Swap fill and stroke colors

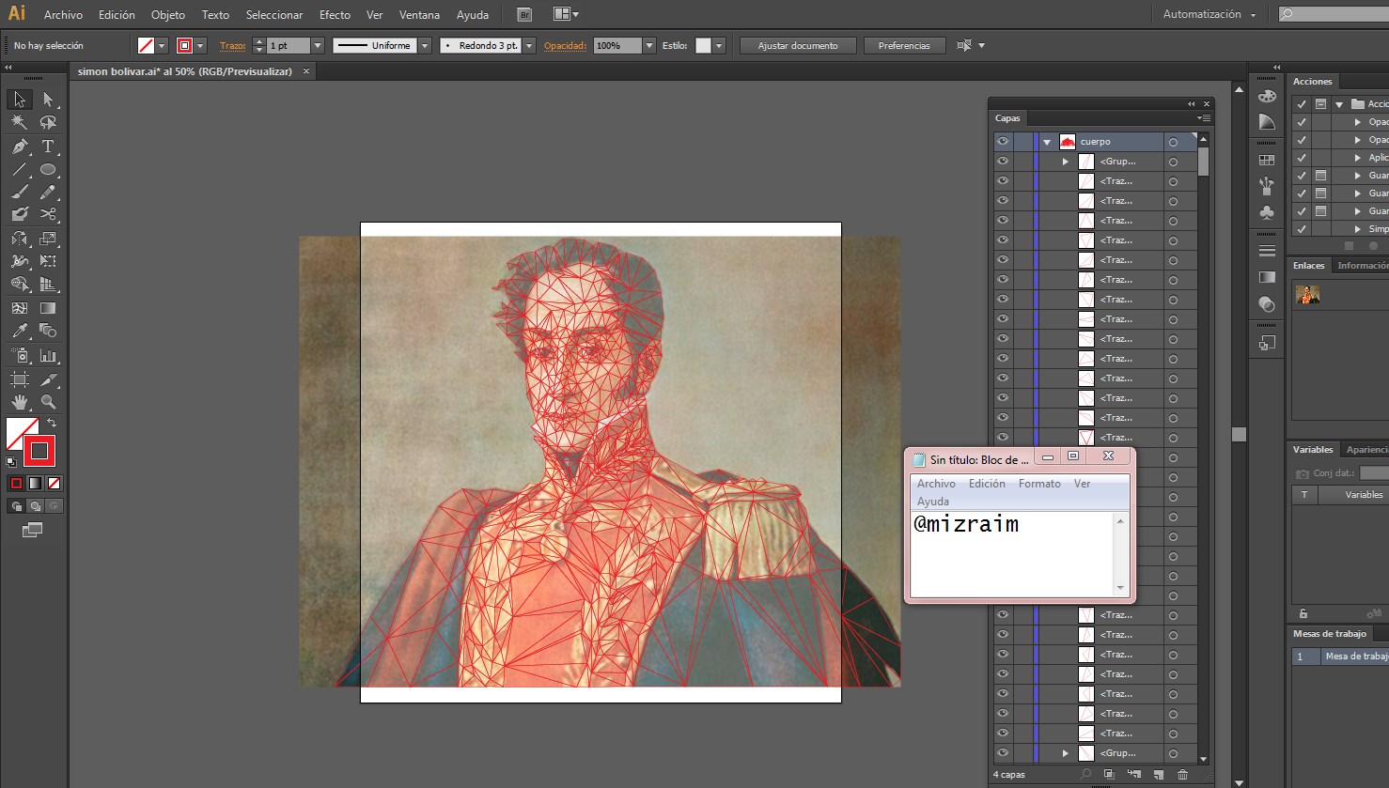[x=52, y=424]
